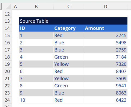Select the amount 2759

click(x=106, y=50)
